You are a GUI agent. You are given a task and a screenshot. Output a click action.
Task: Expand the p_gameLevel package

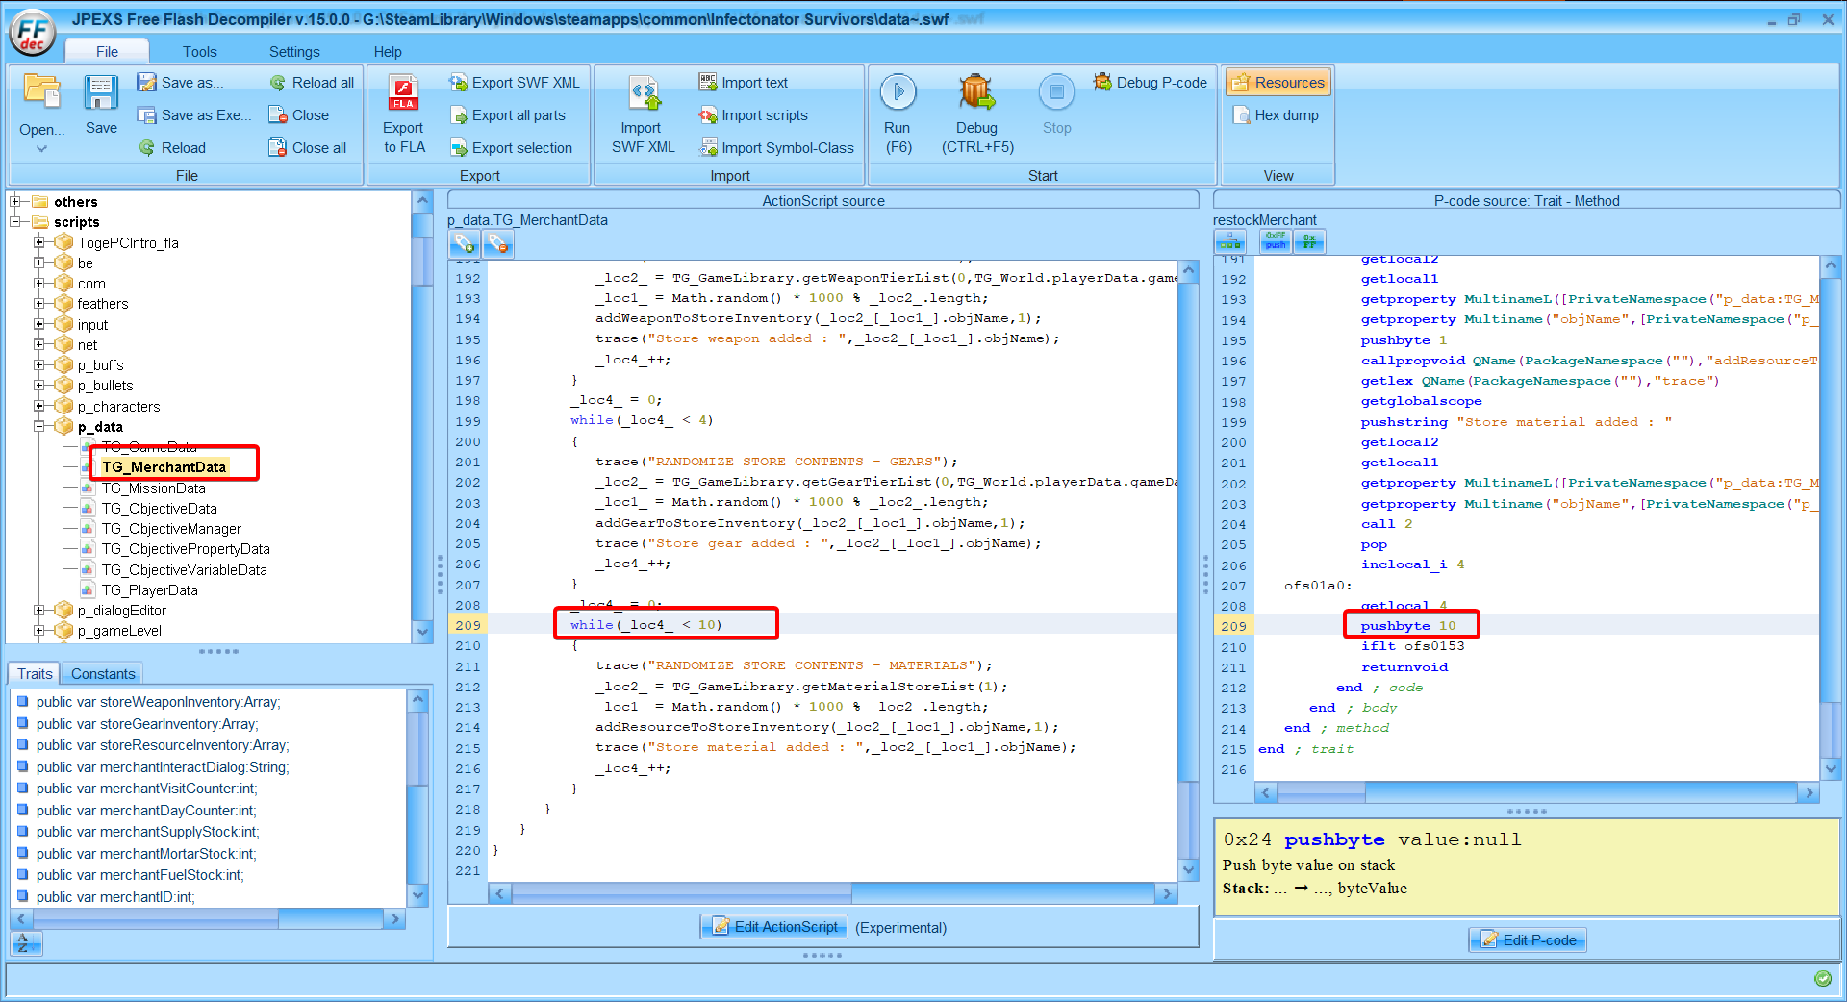(x=39, y=631)
